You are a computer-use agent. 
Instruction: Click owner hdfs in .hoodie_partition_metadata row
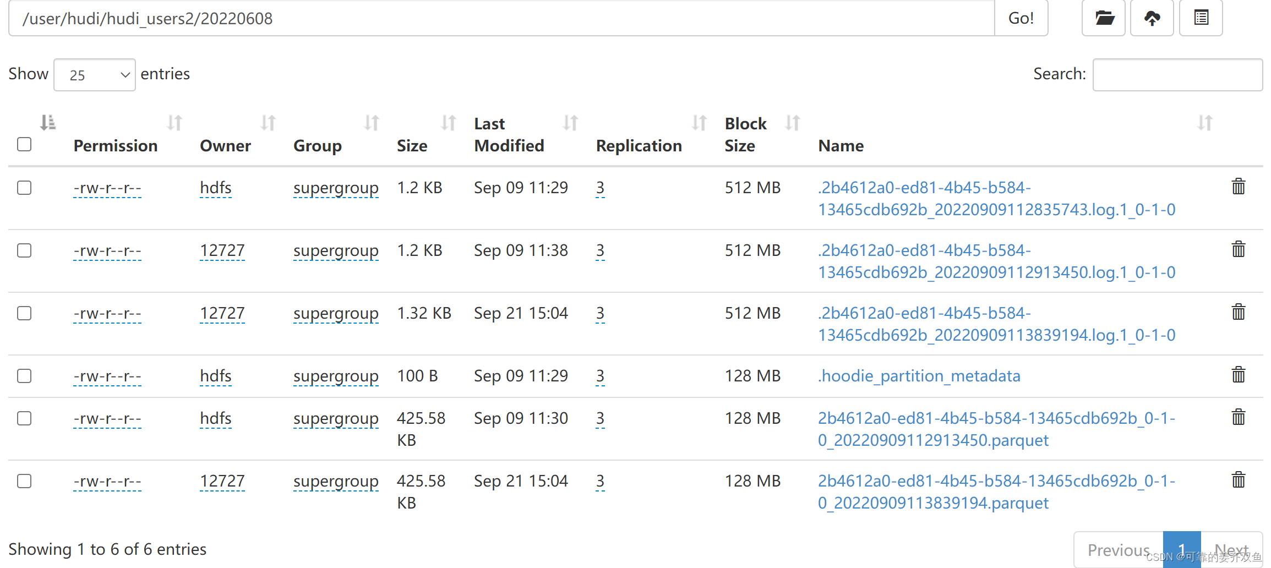point(216,376)
